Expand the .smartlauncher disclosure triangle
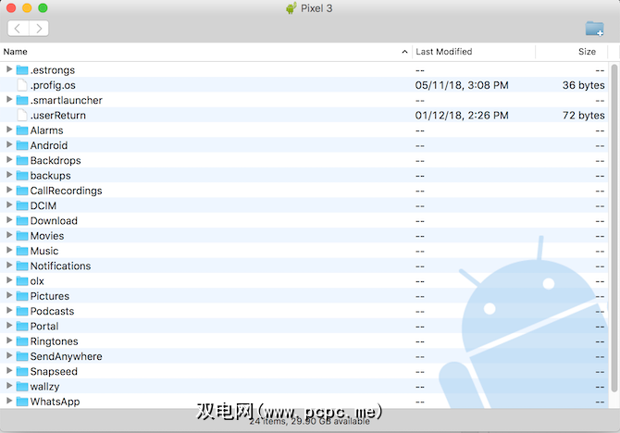The image size is (620, 433). pyautogui.click(x=9, y=99)
